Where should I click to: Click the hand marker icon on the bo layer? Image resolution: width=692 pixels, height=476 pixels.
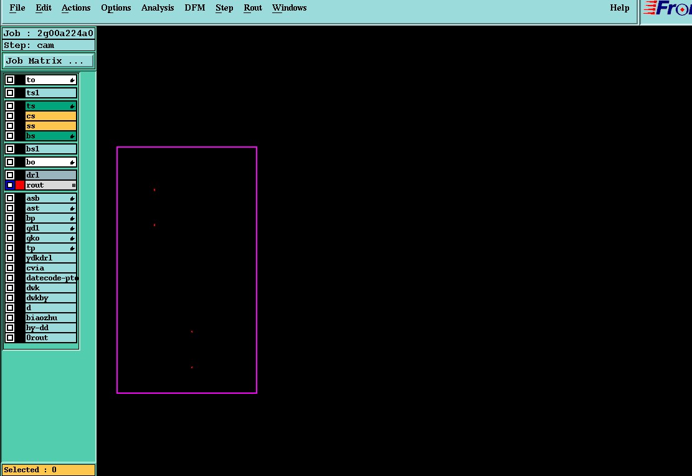pos(72,162)
